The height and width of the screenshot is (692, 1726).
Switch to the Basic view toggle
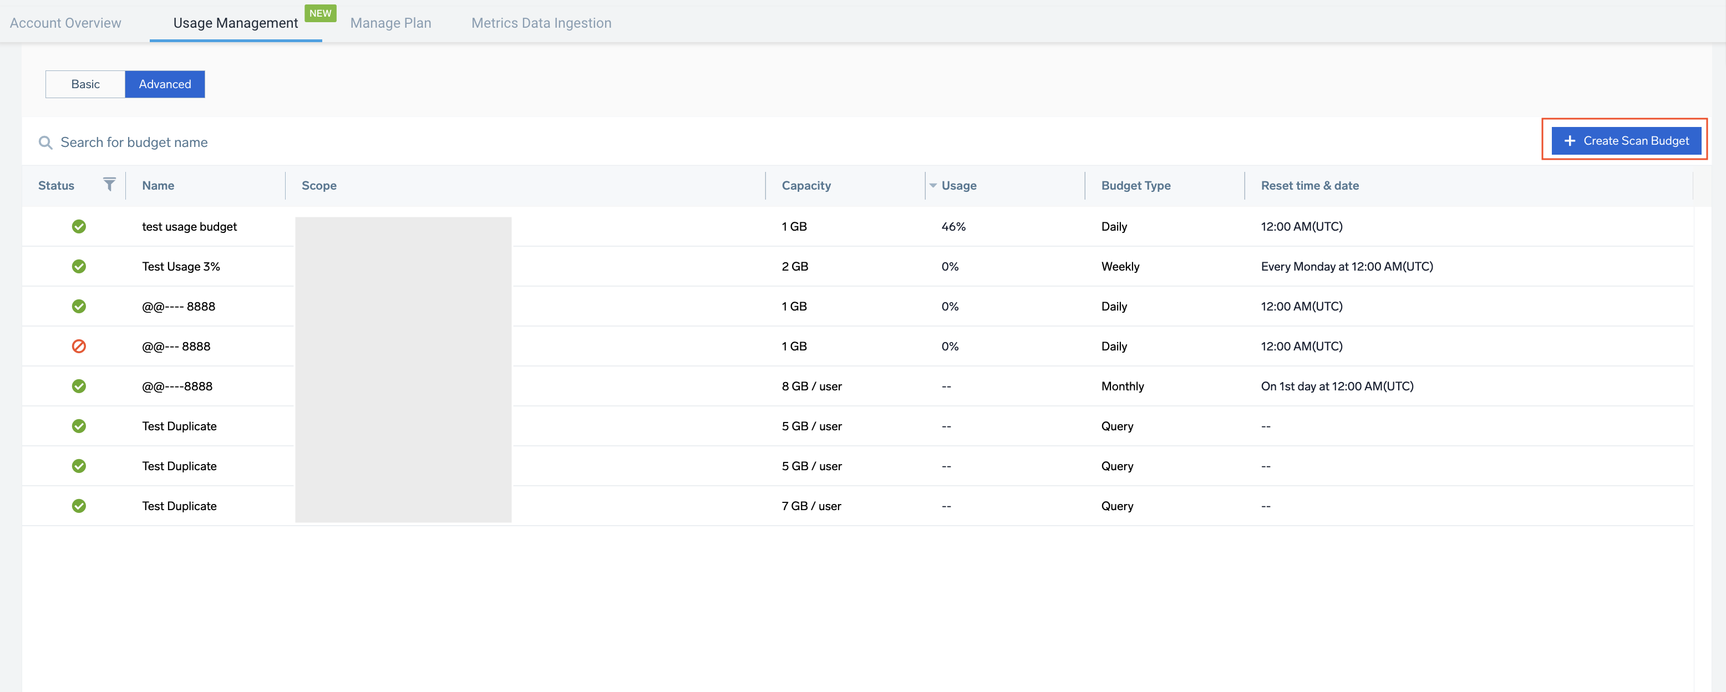tap(85, 84)
